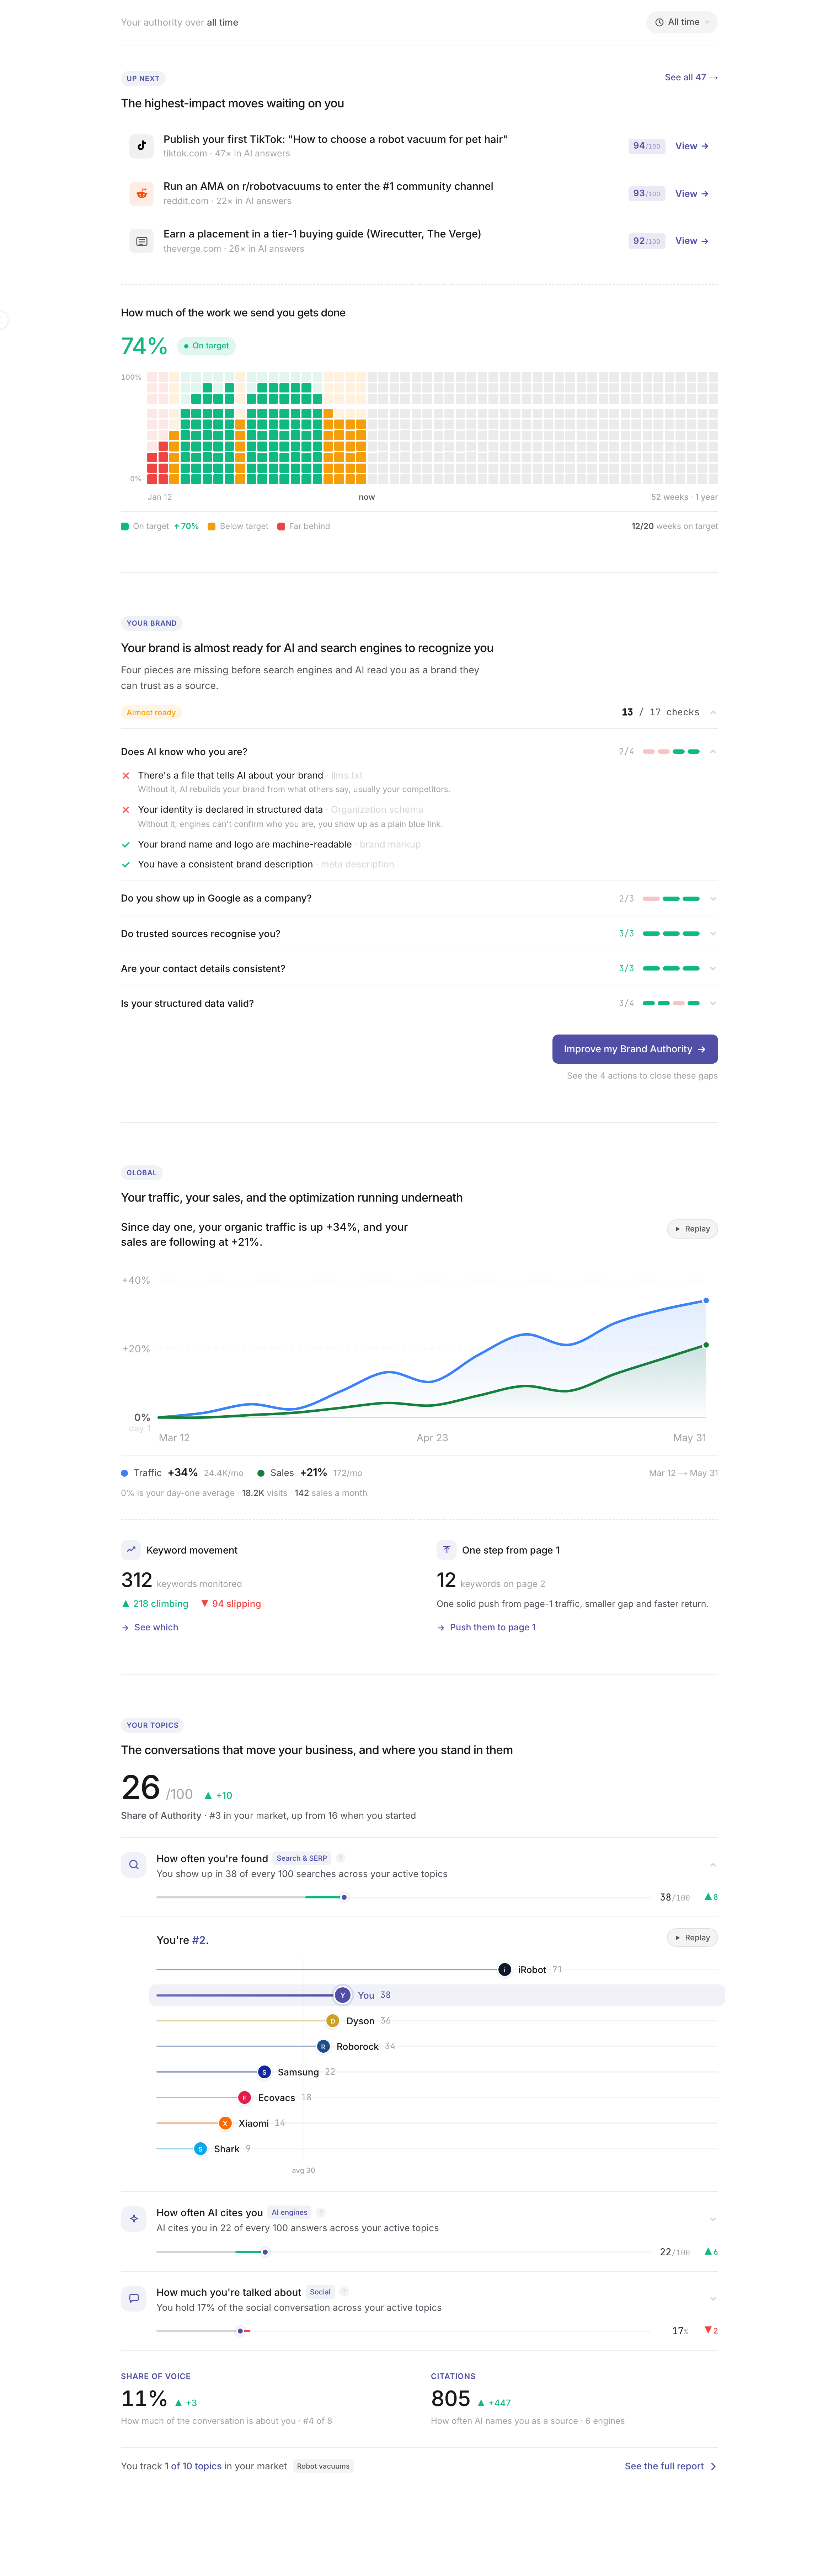Screen dimensions: 839x2576
Task: Click the iRobot competitor marker
Action: click(x=505, y=1970)
